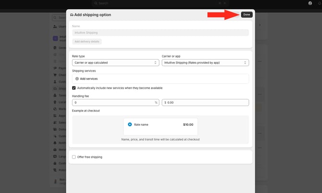Open Payments icon in the background sidebar
The width and height of the screenshot is (322, 193).
click(55, 68)
